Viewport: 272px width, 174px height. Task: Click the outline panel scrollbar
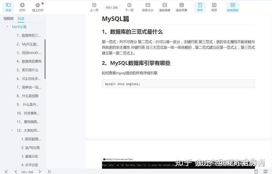(x=45, y=59)
